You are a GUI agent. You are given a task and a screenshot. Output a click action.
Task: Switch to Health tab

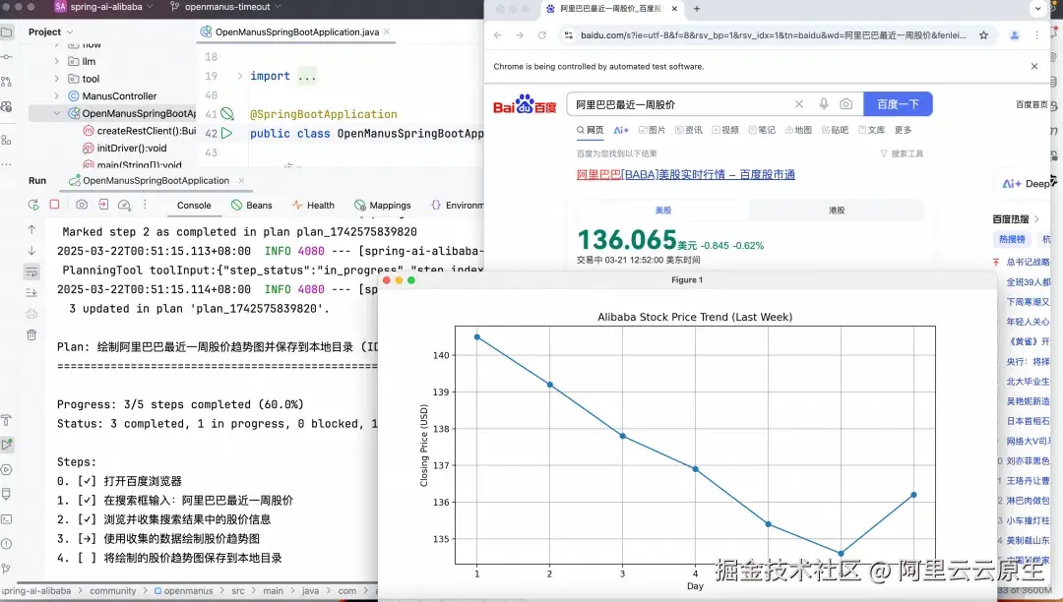tap(313, 206)
